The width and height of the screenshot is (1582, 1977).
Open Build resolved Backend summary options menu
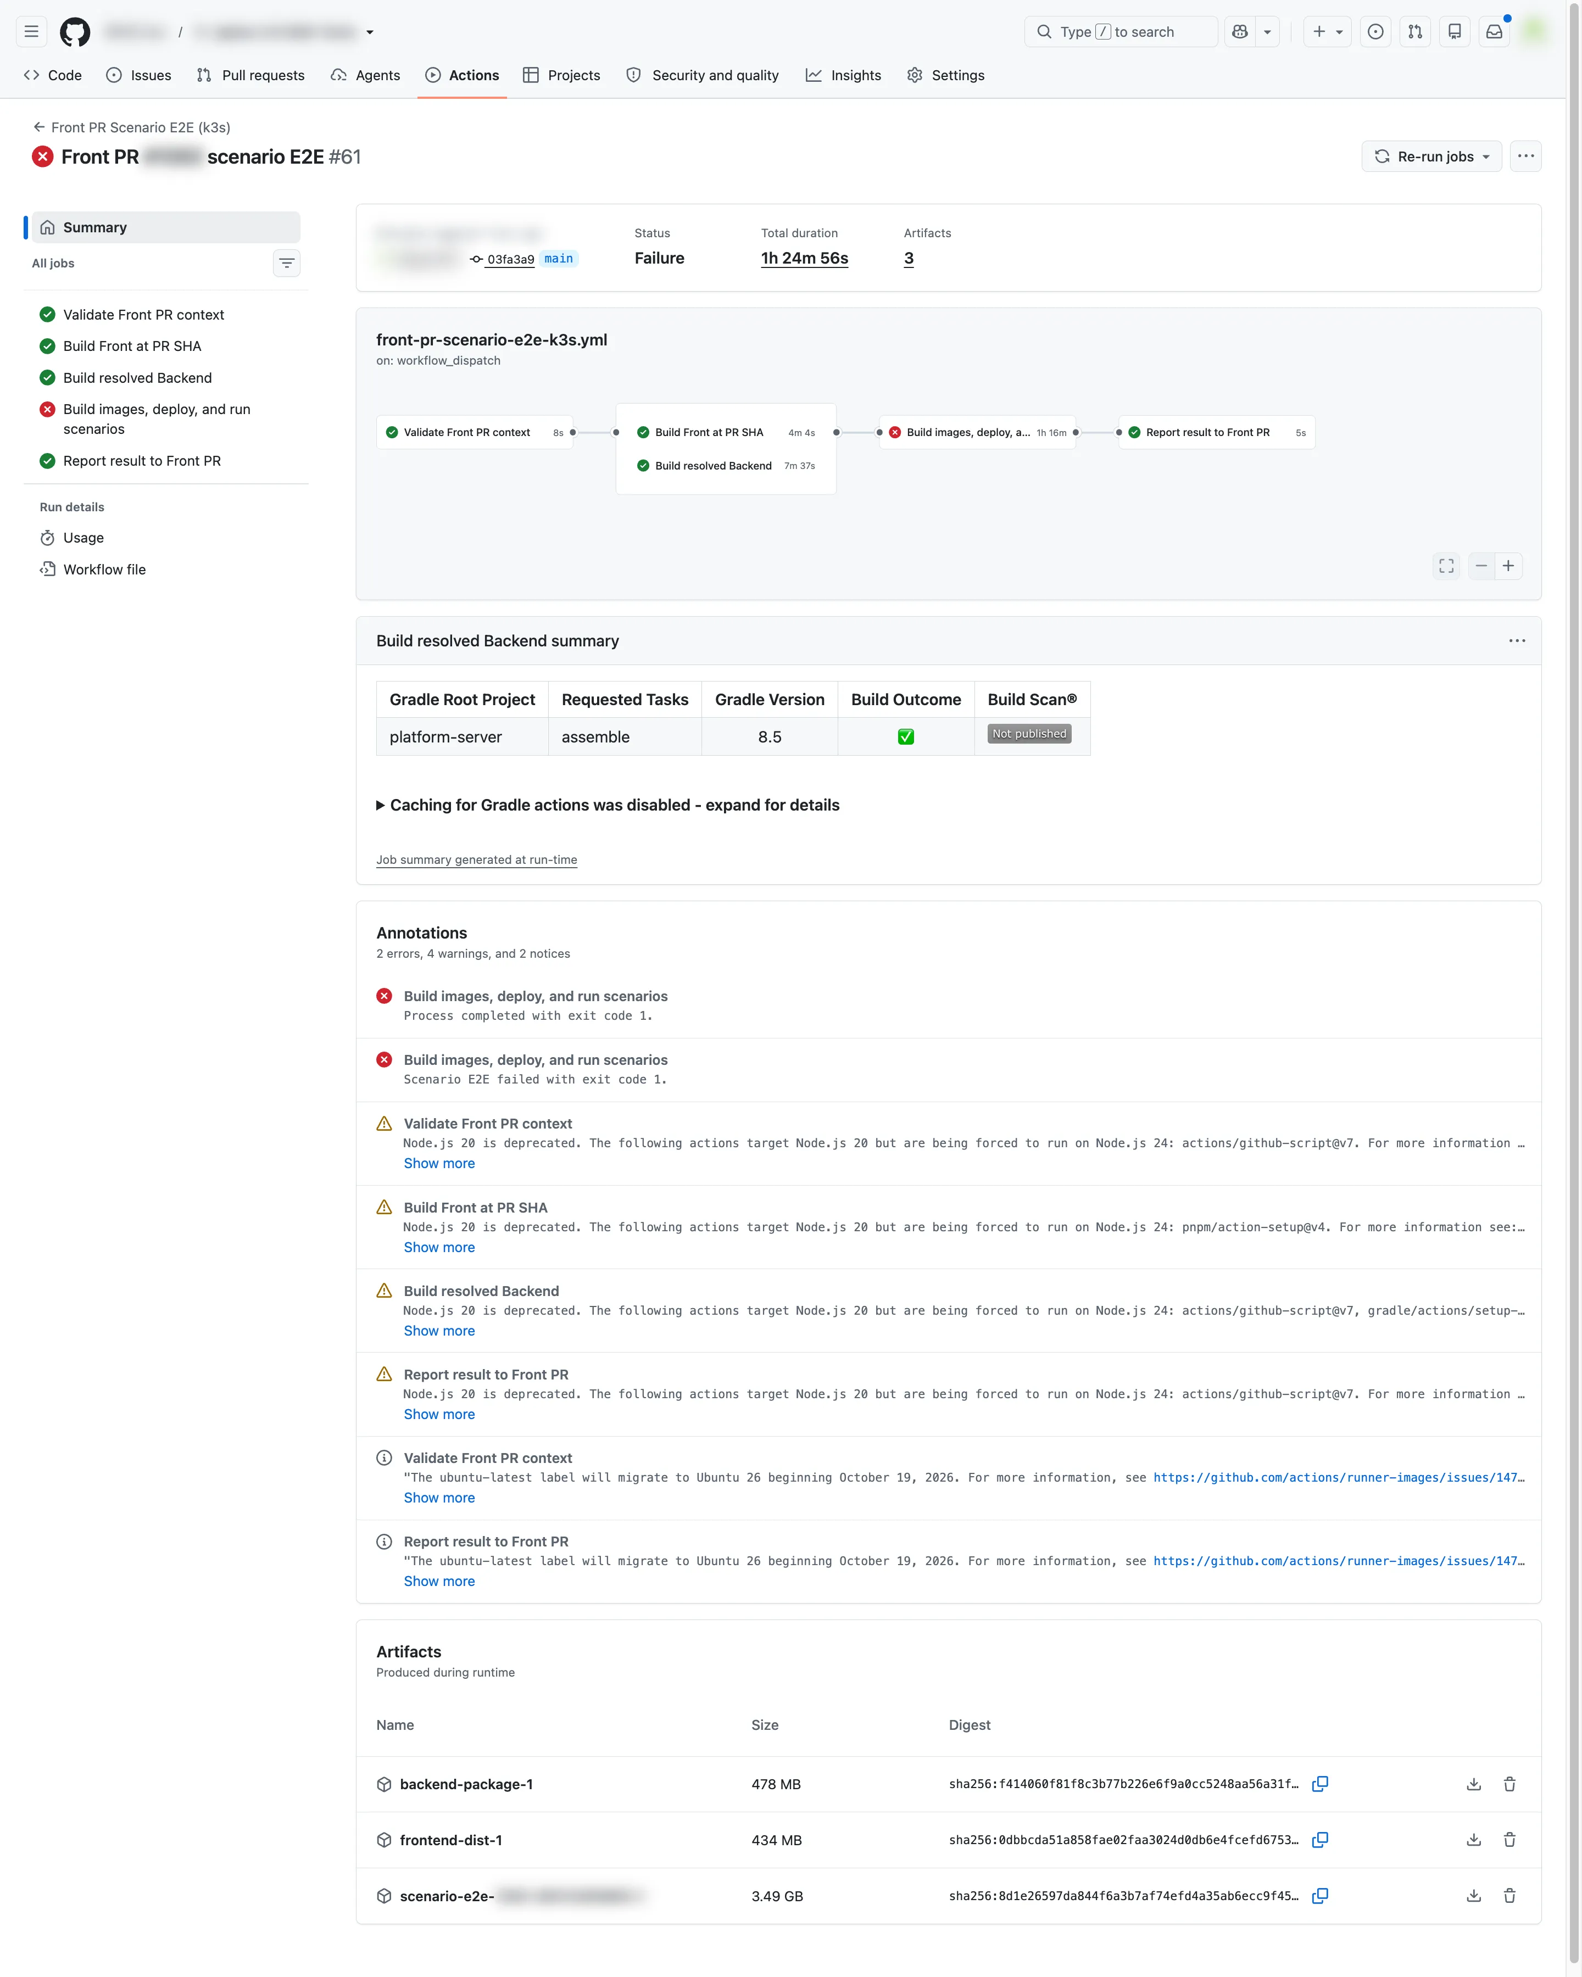pos(1517,641)
